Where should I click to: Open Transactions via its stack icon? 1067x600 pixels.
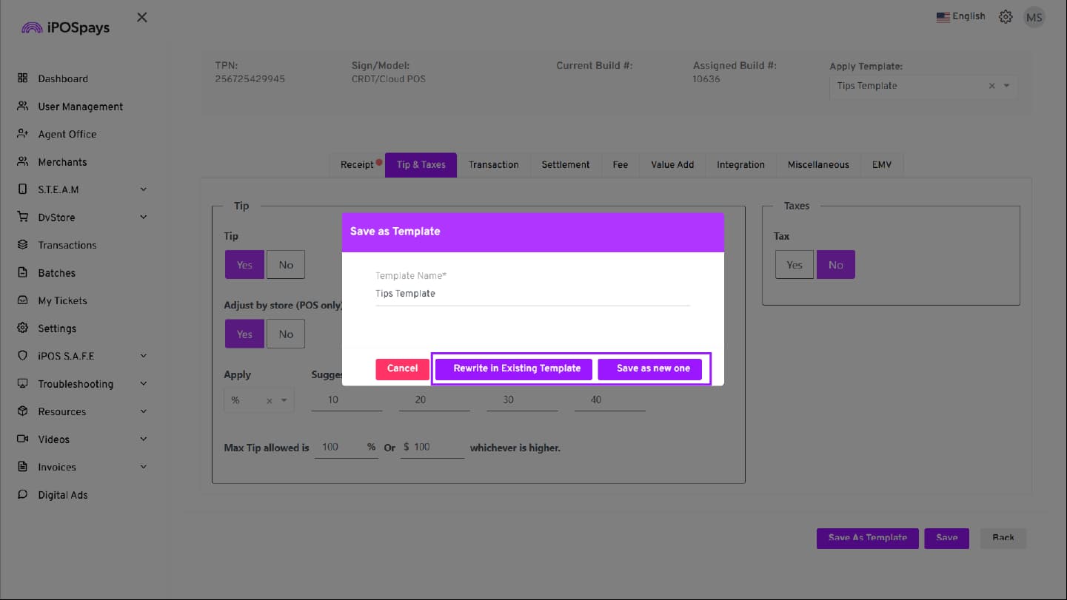click(22, 245)
